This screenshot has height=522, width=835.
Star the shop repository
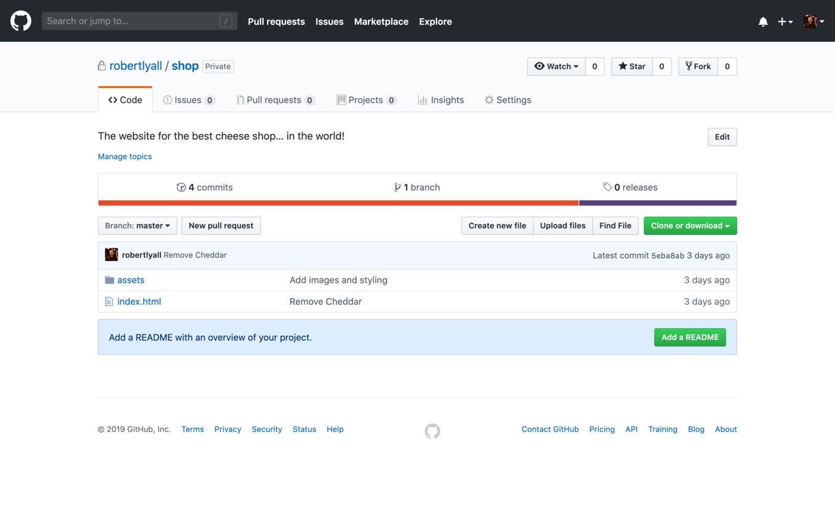[x=632, y=66]
